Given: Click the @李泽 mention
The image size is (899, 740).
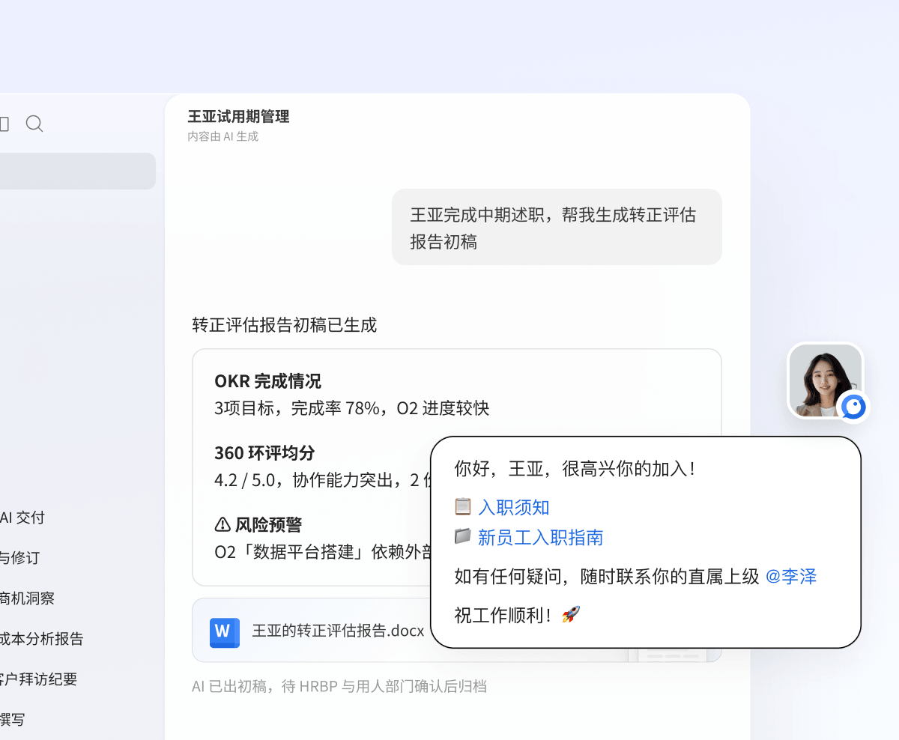Looking at the screenshot, I should (x=791, y=577).
